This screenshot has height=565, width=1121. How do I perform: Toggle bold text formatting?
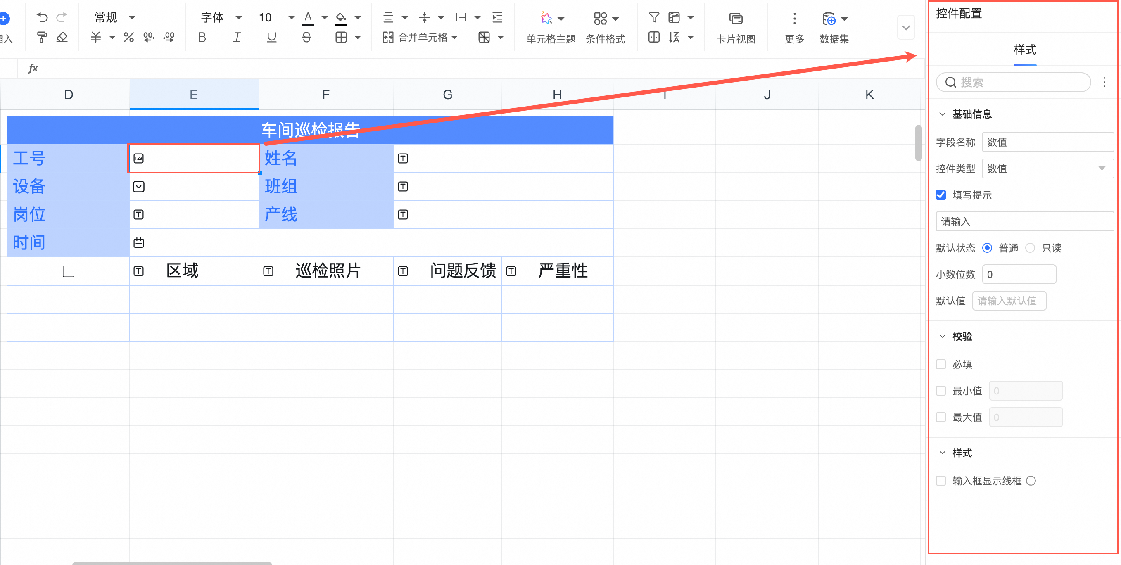[x=202, y=38]
